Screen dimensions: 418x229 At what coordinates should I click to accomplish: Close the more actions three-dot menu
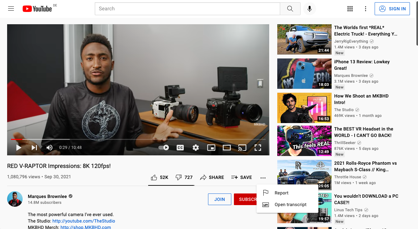click(263, 178)
